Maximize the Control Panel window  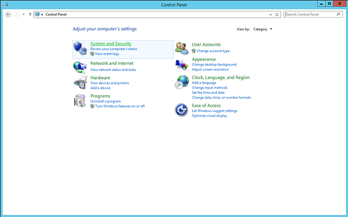coord(329,4)
